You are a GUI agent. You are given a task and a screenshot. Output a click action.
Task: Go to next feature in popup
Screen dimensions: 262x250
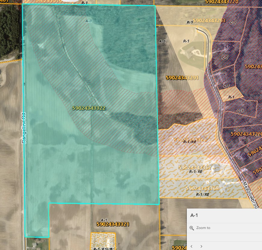[x=201, y=246]
